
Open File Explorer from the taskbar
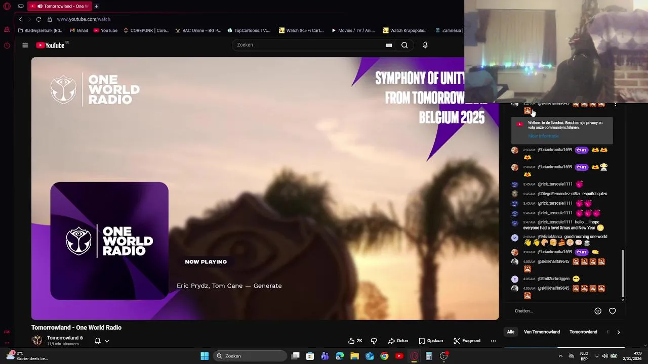(x=354, y=356)
